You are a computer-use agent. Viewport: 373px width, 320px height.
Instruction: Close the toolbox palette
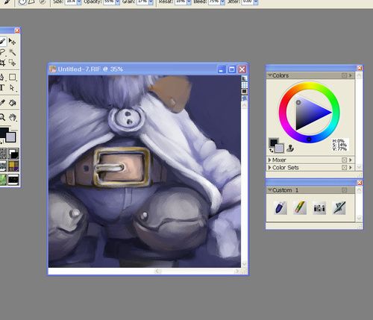click(17, 31)
